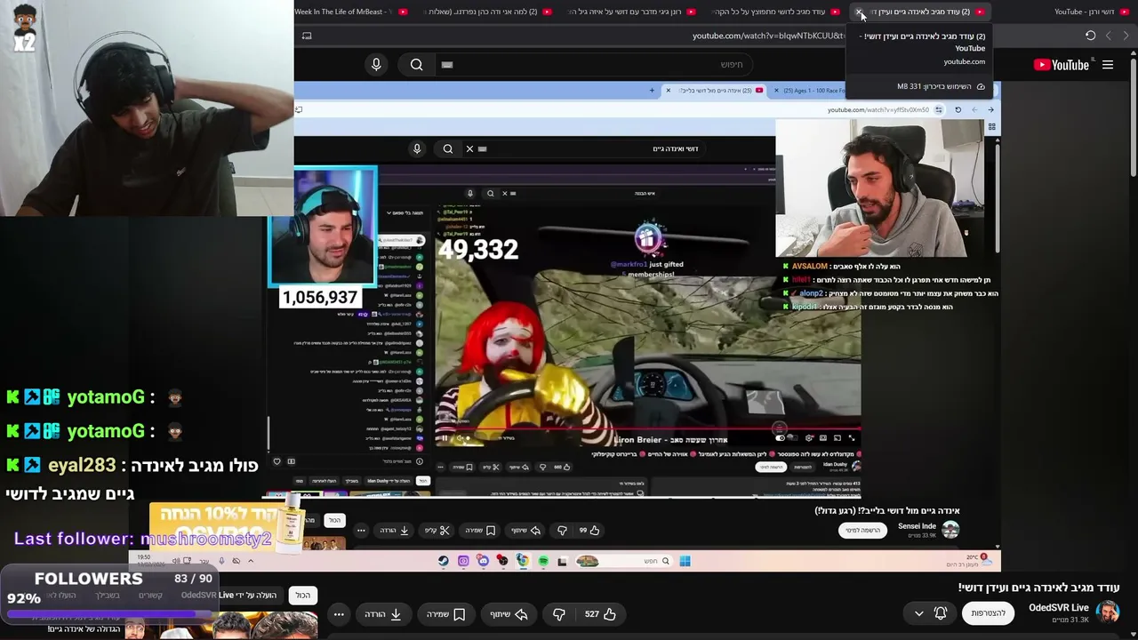Create a clip with the 'קליפ' scissors button
1138x640 pixels.
coord(437,530)
